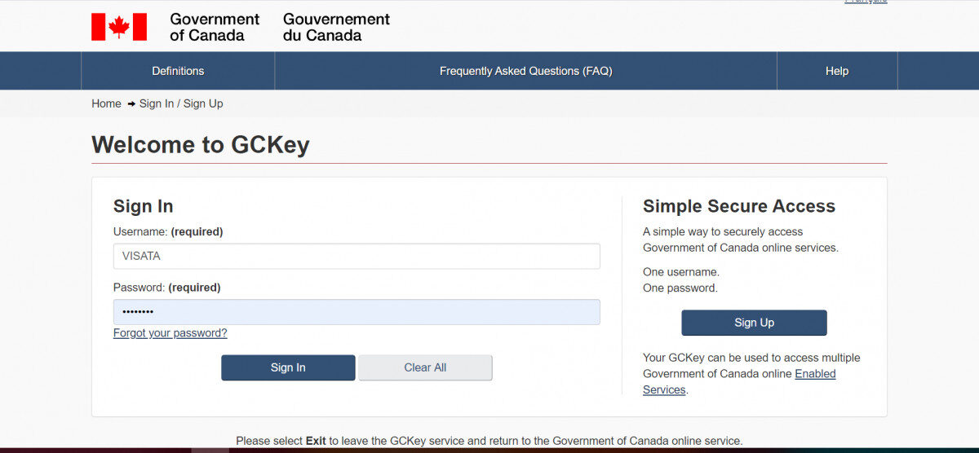Screen dimensions: 979x453
Task: Click the breadcrumb arrow icon after Home
Action: (x=131, y=104)
